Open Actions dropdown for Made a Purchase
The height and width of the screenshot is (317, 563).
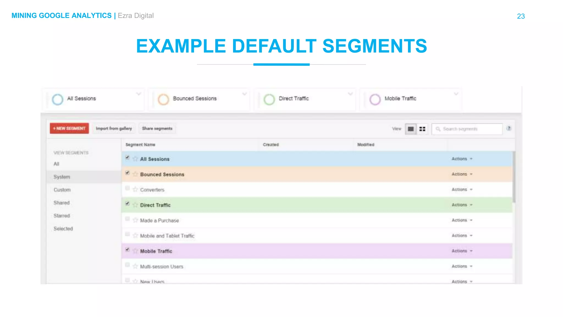pyautogui.click(x=462, y=220)
